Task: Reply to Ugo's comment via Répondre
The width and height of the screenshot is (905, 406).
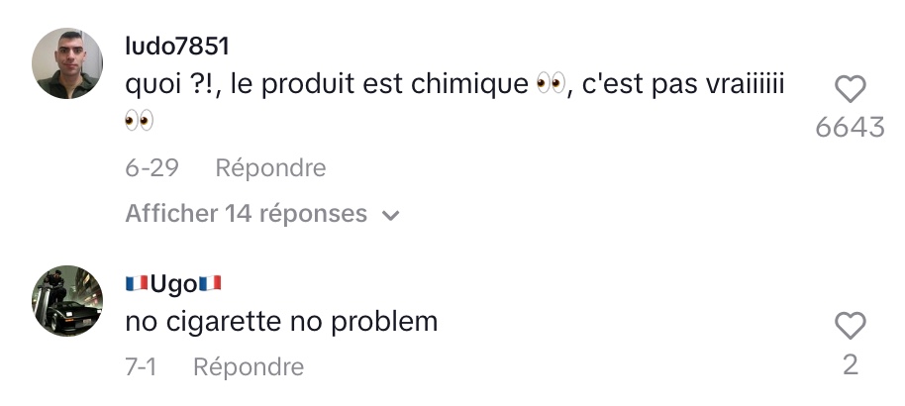Action: (x=249, y=366)
